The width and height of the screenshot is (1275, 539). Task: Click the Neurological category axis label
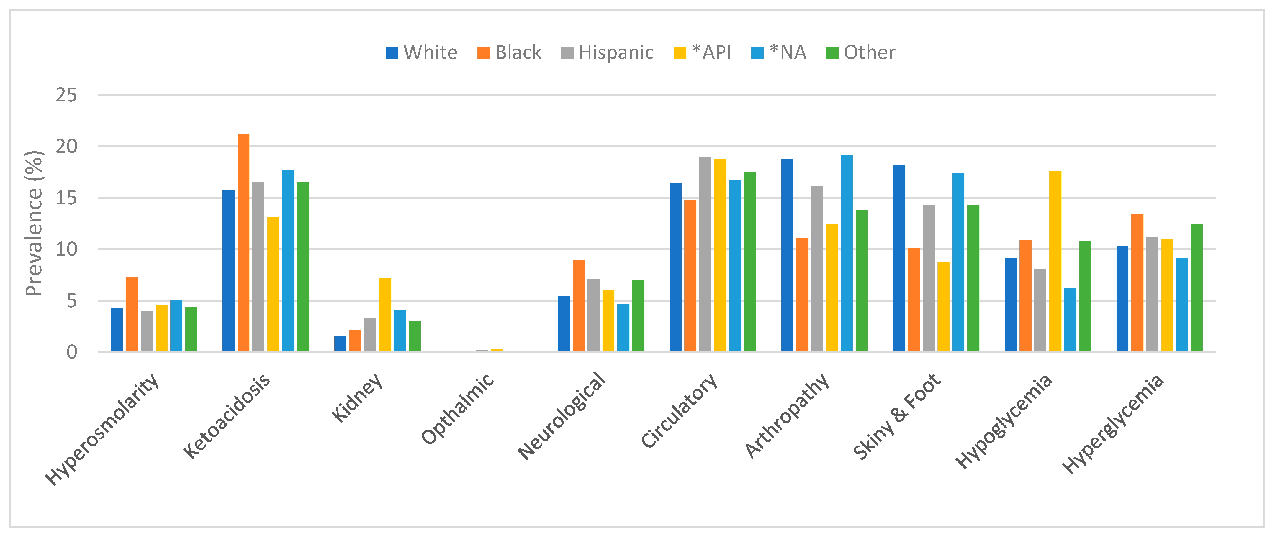point(562,416)
